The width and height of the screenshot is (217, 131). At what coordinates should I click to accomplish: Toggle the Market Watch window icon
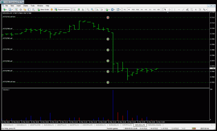click(x=16, y=9)
